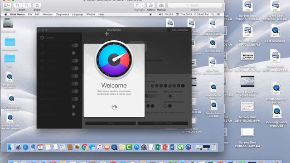This screenshot has height=163, width=290.
Task: Open Notification Center list icon
Action: [x=218, y=14]
